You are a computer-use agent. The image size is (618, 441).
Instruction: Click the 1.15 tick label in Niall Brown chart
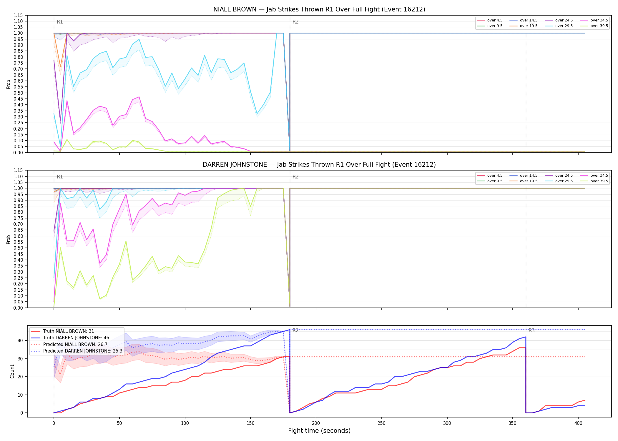tap(18, 15)
